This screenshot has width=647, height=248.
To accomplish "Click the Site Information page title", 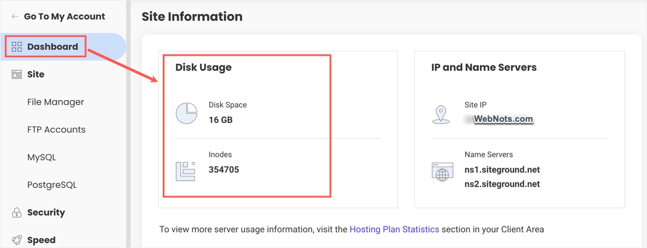I will point(192,16).
